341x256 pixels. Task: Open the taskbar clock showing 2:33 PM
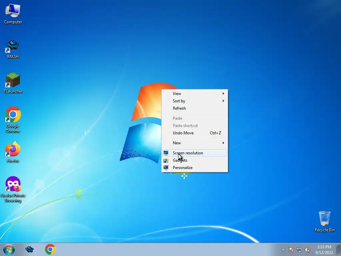324,249
